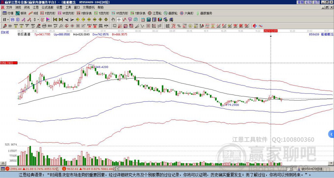Select the percent % tool
Image resolution: width=334 pixels, height=178 pixels.
click(x=179, y=26)
